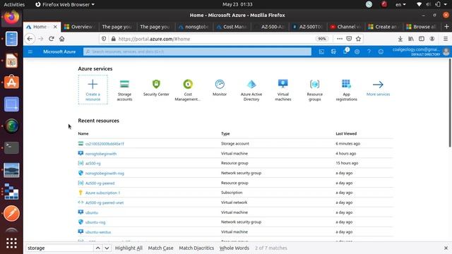Toggle Match Diacritics in find bar
This screenshot has width=452, height=254.
coord(196,248)
